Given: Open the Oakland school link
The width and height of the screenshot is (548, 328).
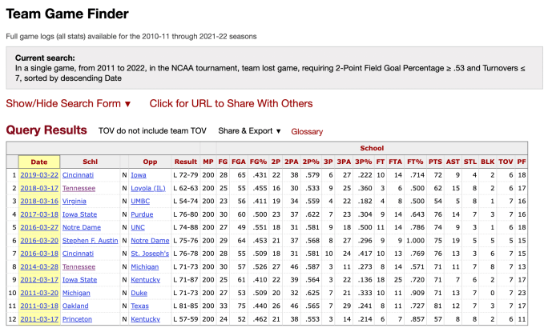Looking at the screenshot, I should click(75, 306).
